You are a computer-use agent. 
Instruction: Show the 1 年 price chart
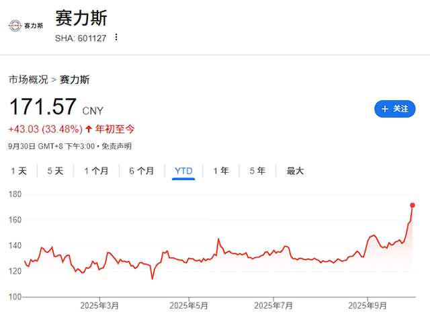[x=221, y=171]
